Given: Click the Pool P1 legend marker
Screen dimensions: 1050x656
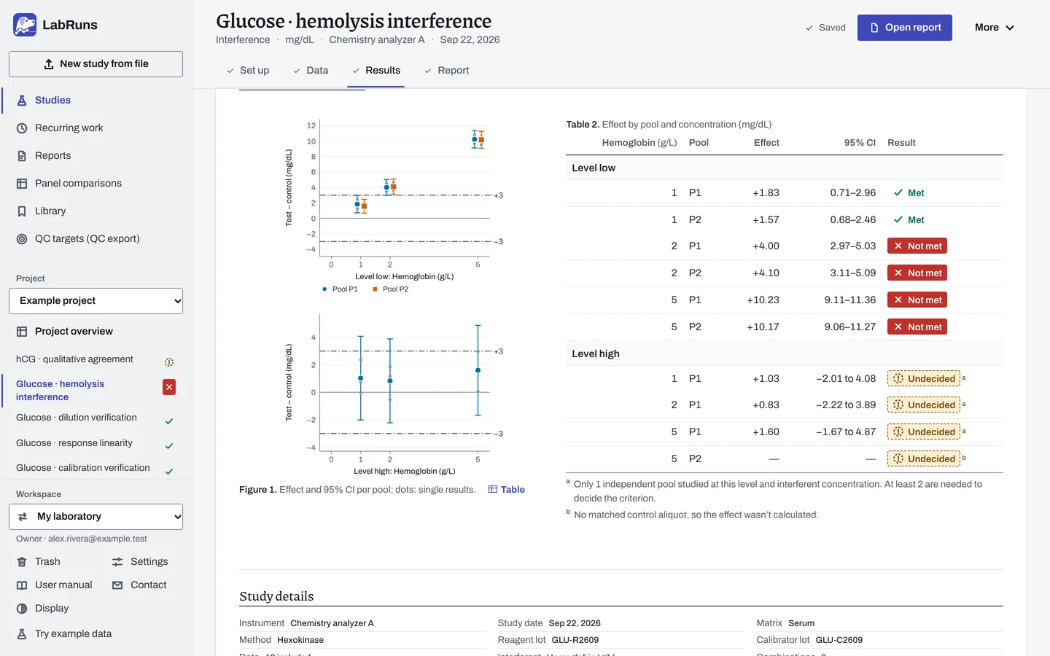Looking at the screenshot, I should pos(324,289).
